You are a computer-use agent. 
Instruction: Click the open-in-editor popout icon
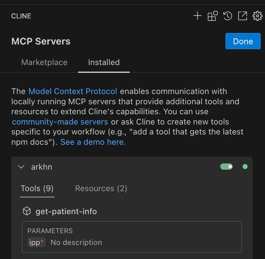coord(243,16)
